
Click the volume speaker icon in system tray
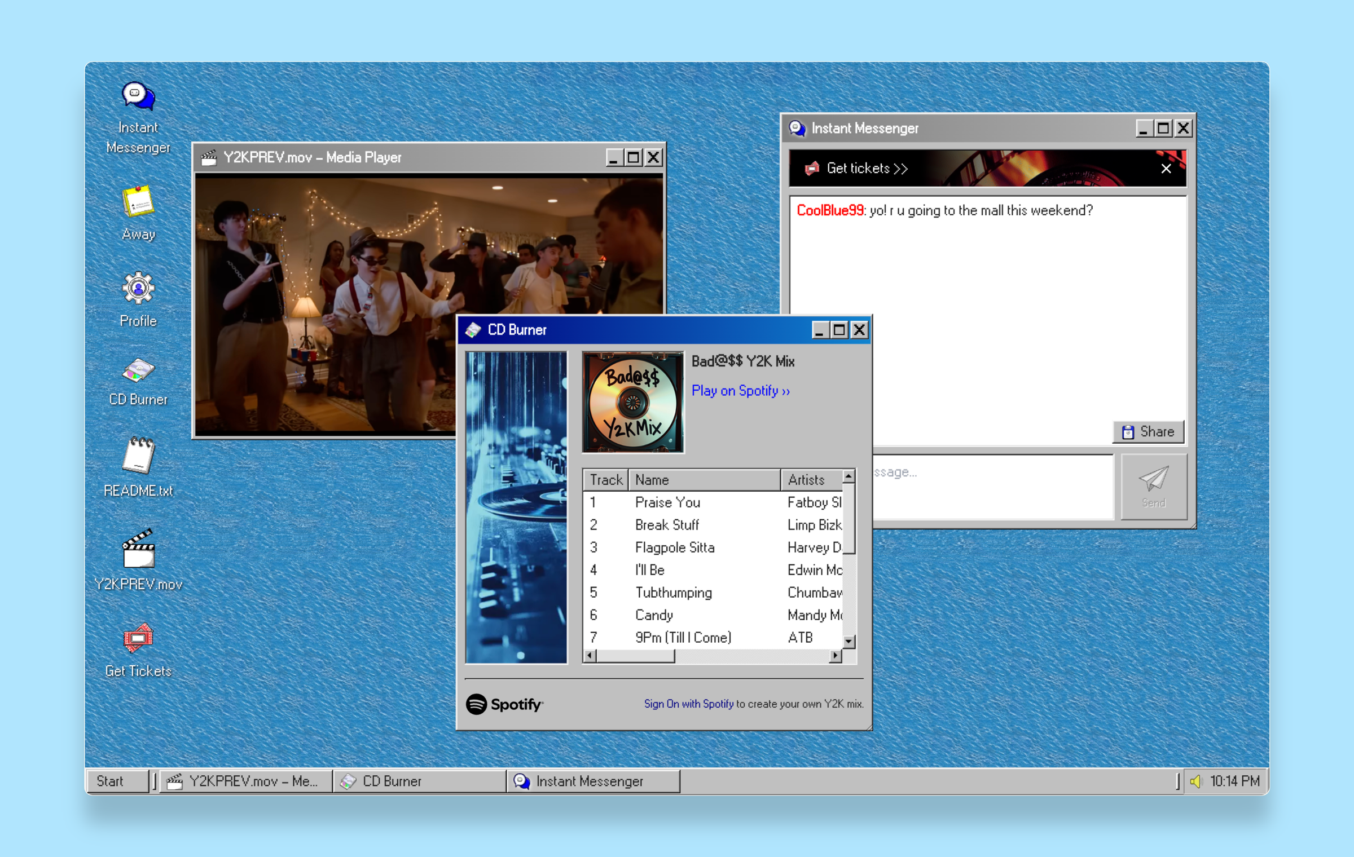coord(1195,781)
